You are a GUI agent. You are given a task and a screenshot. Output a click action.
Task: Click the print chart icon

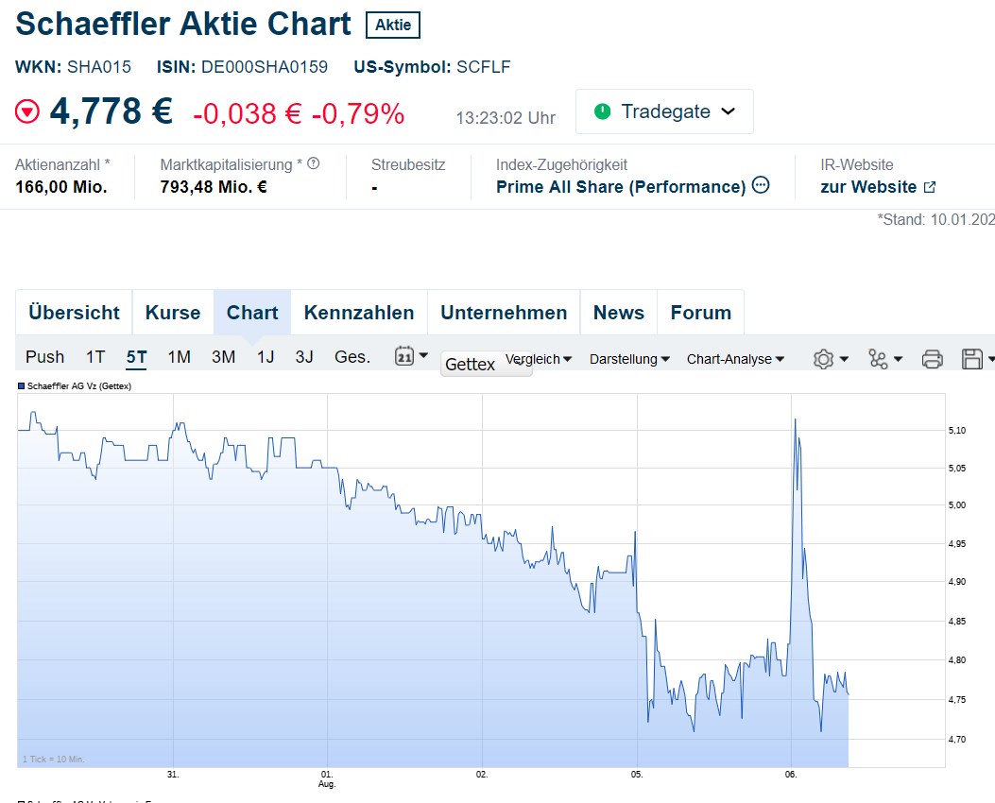tap(932, 359)
